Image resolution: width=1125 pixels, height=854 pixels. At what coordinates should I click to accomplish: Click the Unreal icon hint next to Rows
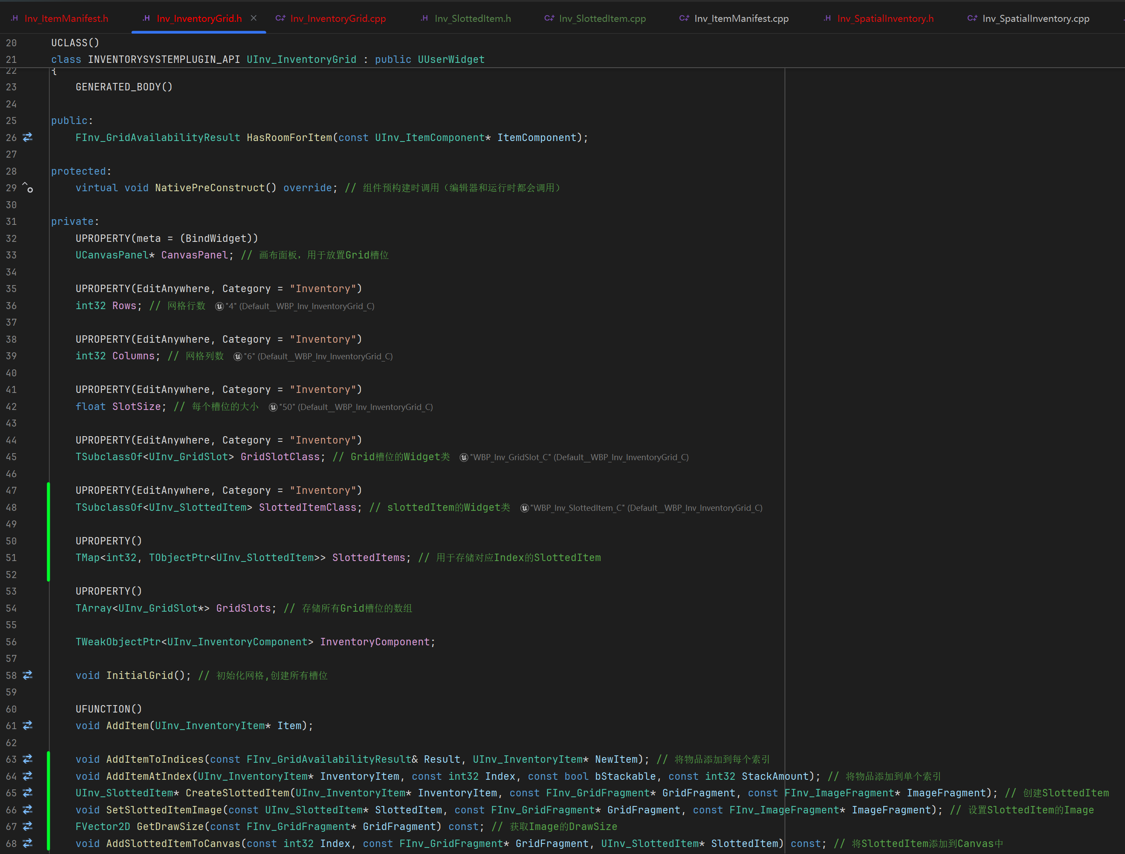click(219, 306)
